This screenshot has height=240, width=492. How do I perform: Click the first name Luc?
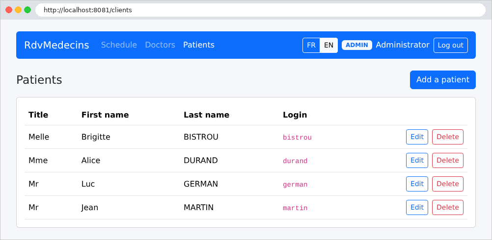click(88, 184)
